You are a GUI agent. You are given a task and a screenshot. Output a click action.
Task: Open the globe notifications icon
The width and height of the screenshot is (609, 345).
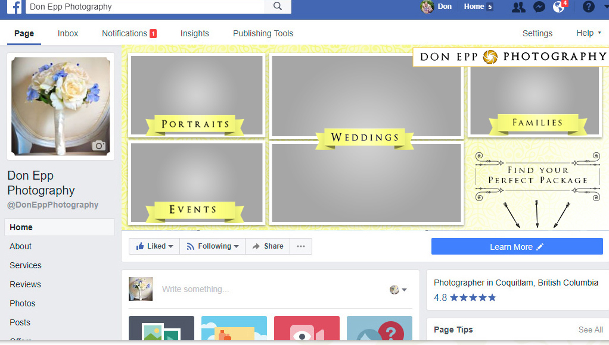(x=559, y=7)
